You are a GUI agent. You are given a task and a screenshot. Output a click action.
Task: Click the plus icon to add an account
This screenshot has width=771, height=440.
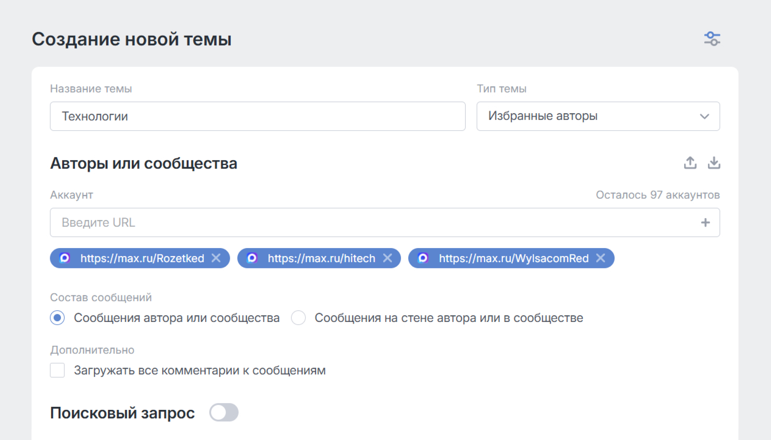705,222
